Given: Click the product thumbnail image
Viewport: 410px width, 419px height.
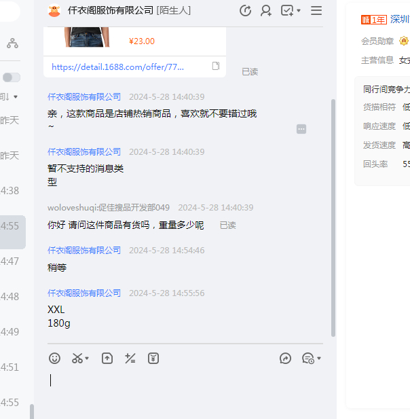Looking at the screenshot, I should [86, 37].
